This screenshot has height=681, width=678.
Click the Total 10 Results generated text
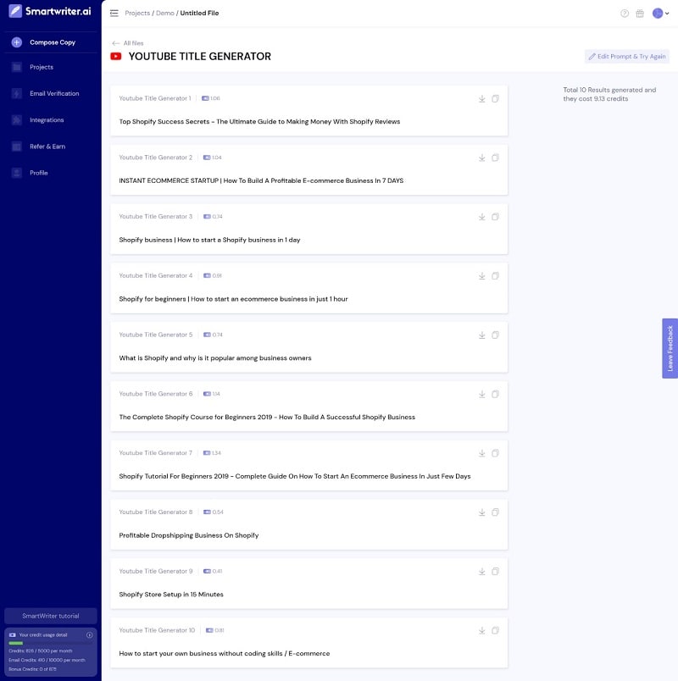(609, 94)
